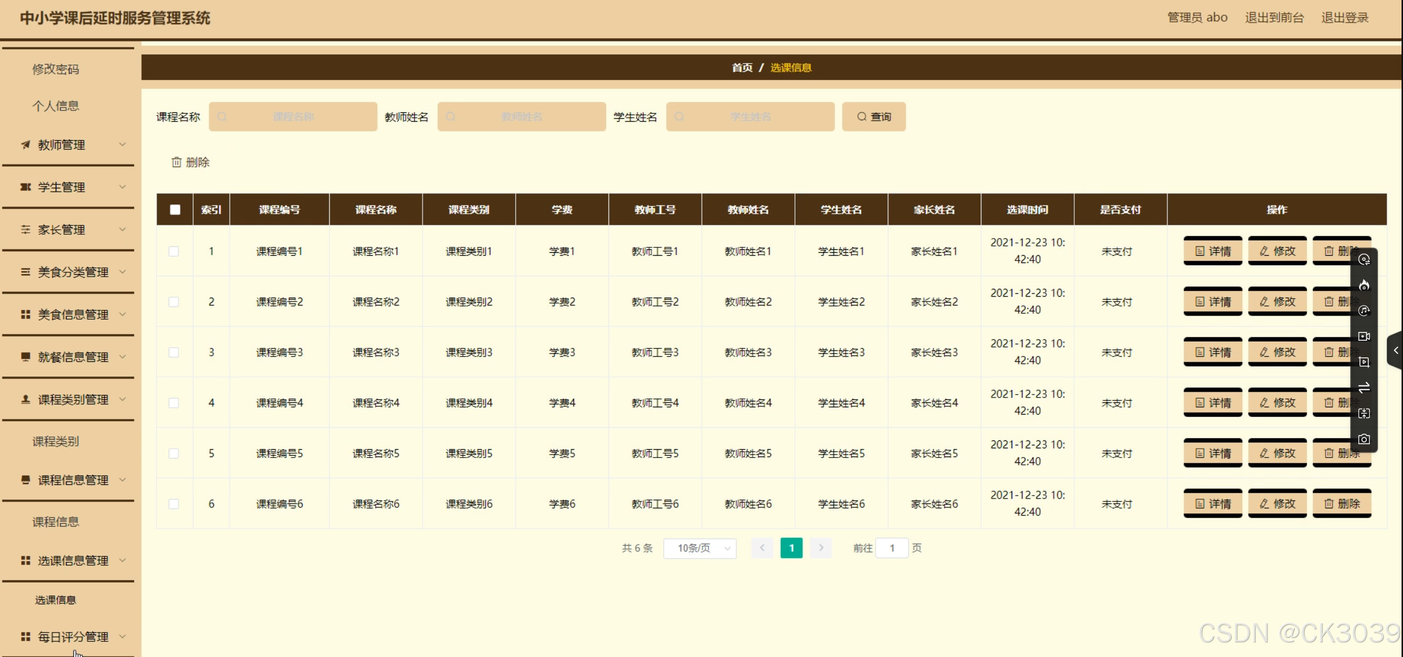Open the 10条/页 page size dropdown
Image resolution: width=1403 pixels, height=657 pixels.
pos(700,548)
